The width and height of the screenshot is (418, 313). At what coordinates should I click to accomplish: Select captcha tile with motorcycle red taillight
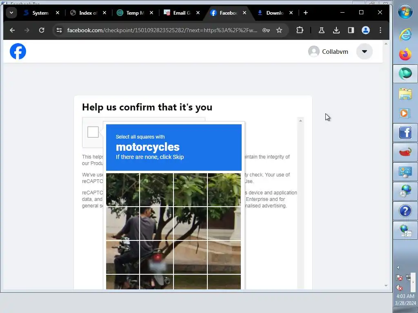[x=156, y=258]
